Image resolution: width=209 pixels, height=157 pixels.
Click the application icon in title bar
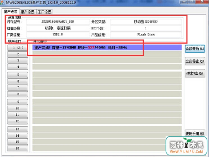pos(2,3)
